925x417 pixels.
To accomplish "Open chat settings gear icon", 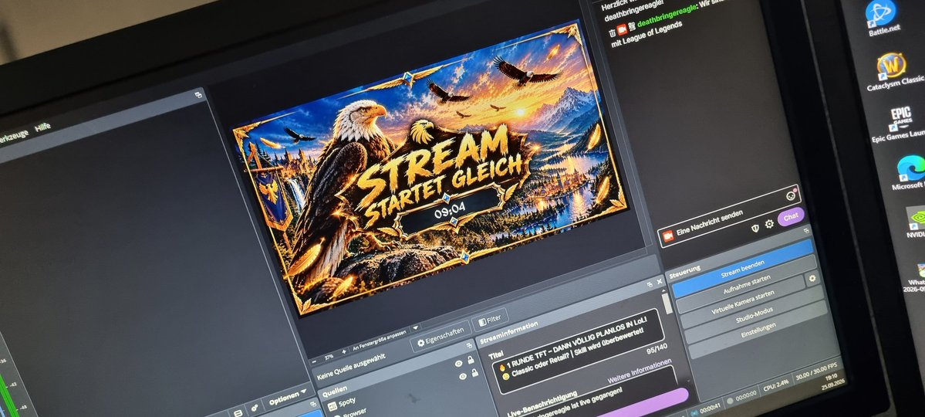I will pyautogui.click(x=769, y=225).
